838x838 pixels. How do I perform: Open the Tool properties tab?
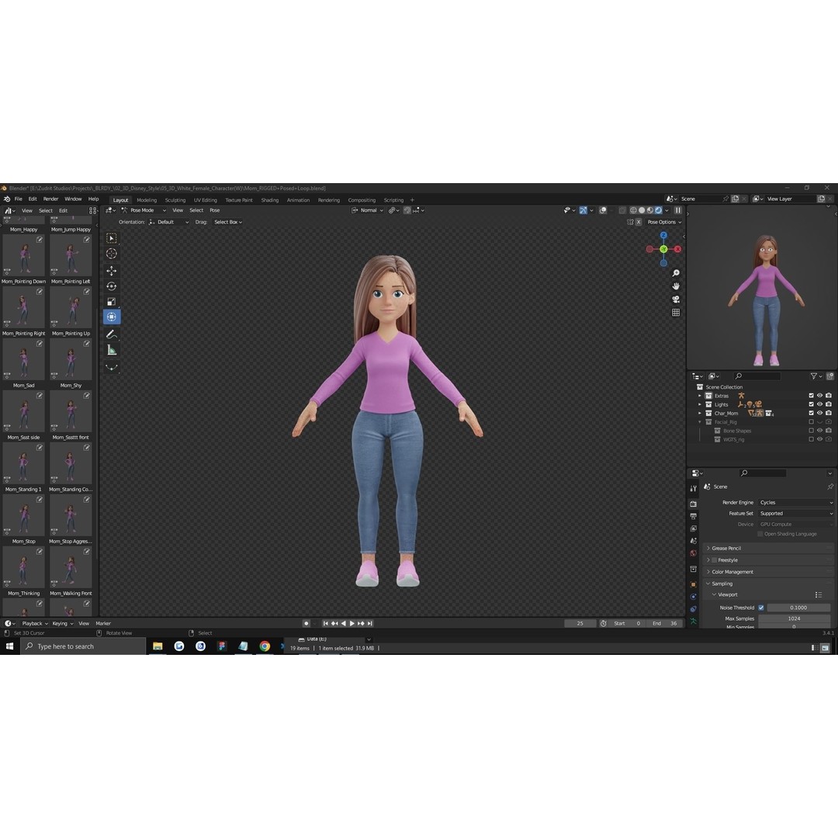[x=693, y=489]
